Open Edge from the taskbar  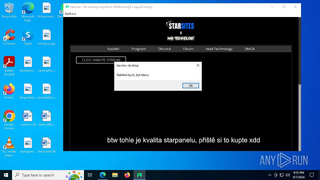(103, 175)
